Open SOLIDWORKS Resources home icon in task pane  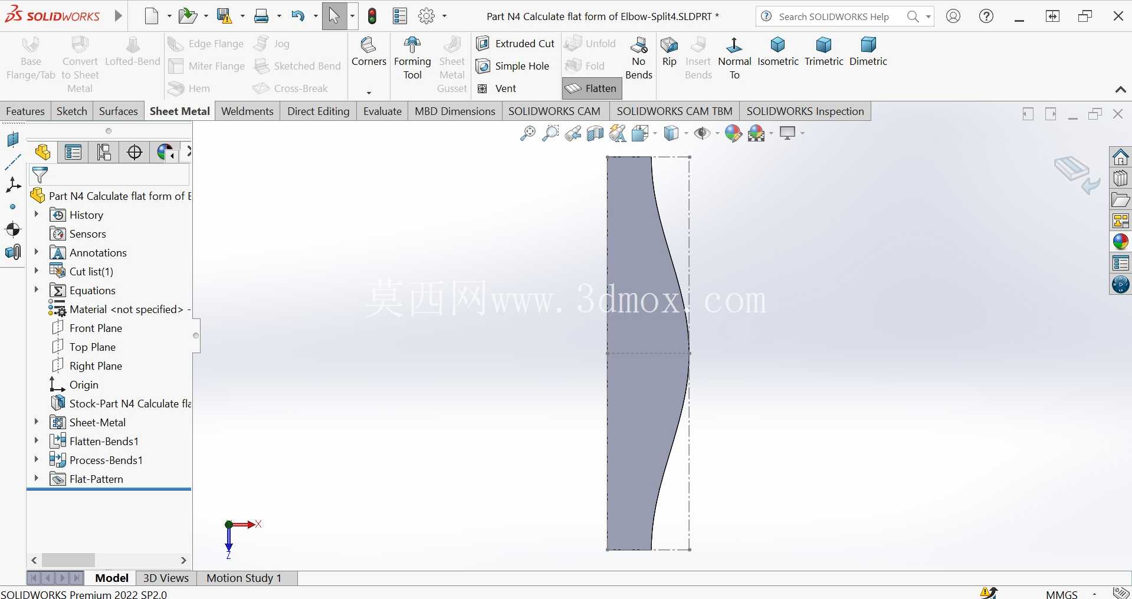coord(1120,157)
